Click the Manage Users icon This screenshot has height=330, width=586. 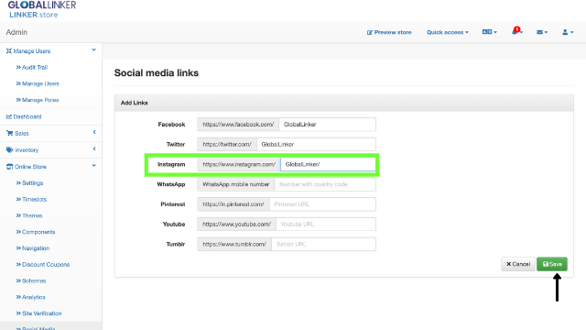coord(9,51)
